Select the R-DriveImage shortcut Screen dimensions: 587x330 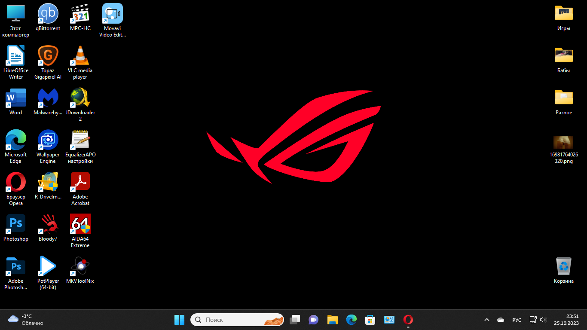click(x=48, y=186)
